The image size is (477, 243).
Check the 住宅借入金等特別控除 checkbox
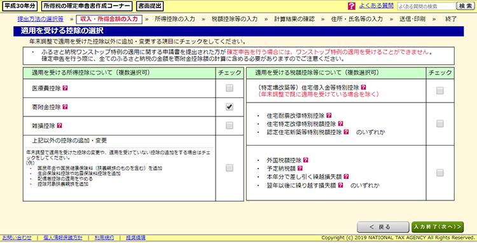click(x=440, y=90)
